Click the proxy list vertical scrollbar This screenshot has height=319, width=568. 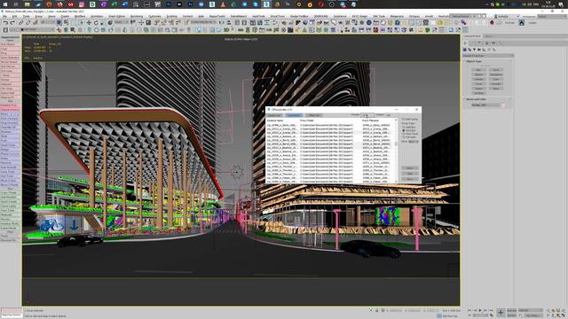[397, 150]
